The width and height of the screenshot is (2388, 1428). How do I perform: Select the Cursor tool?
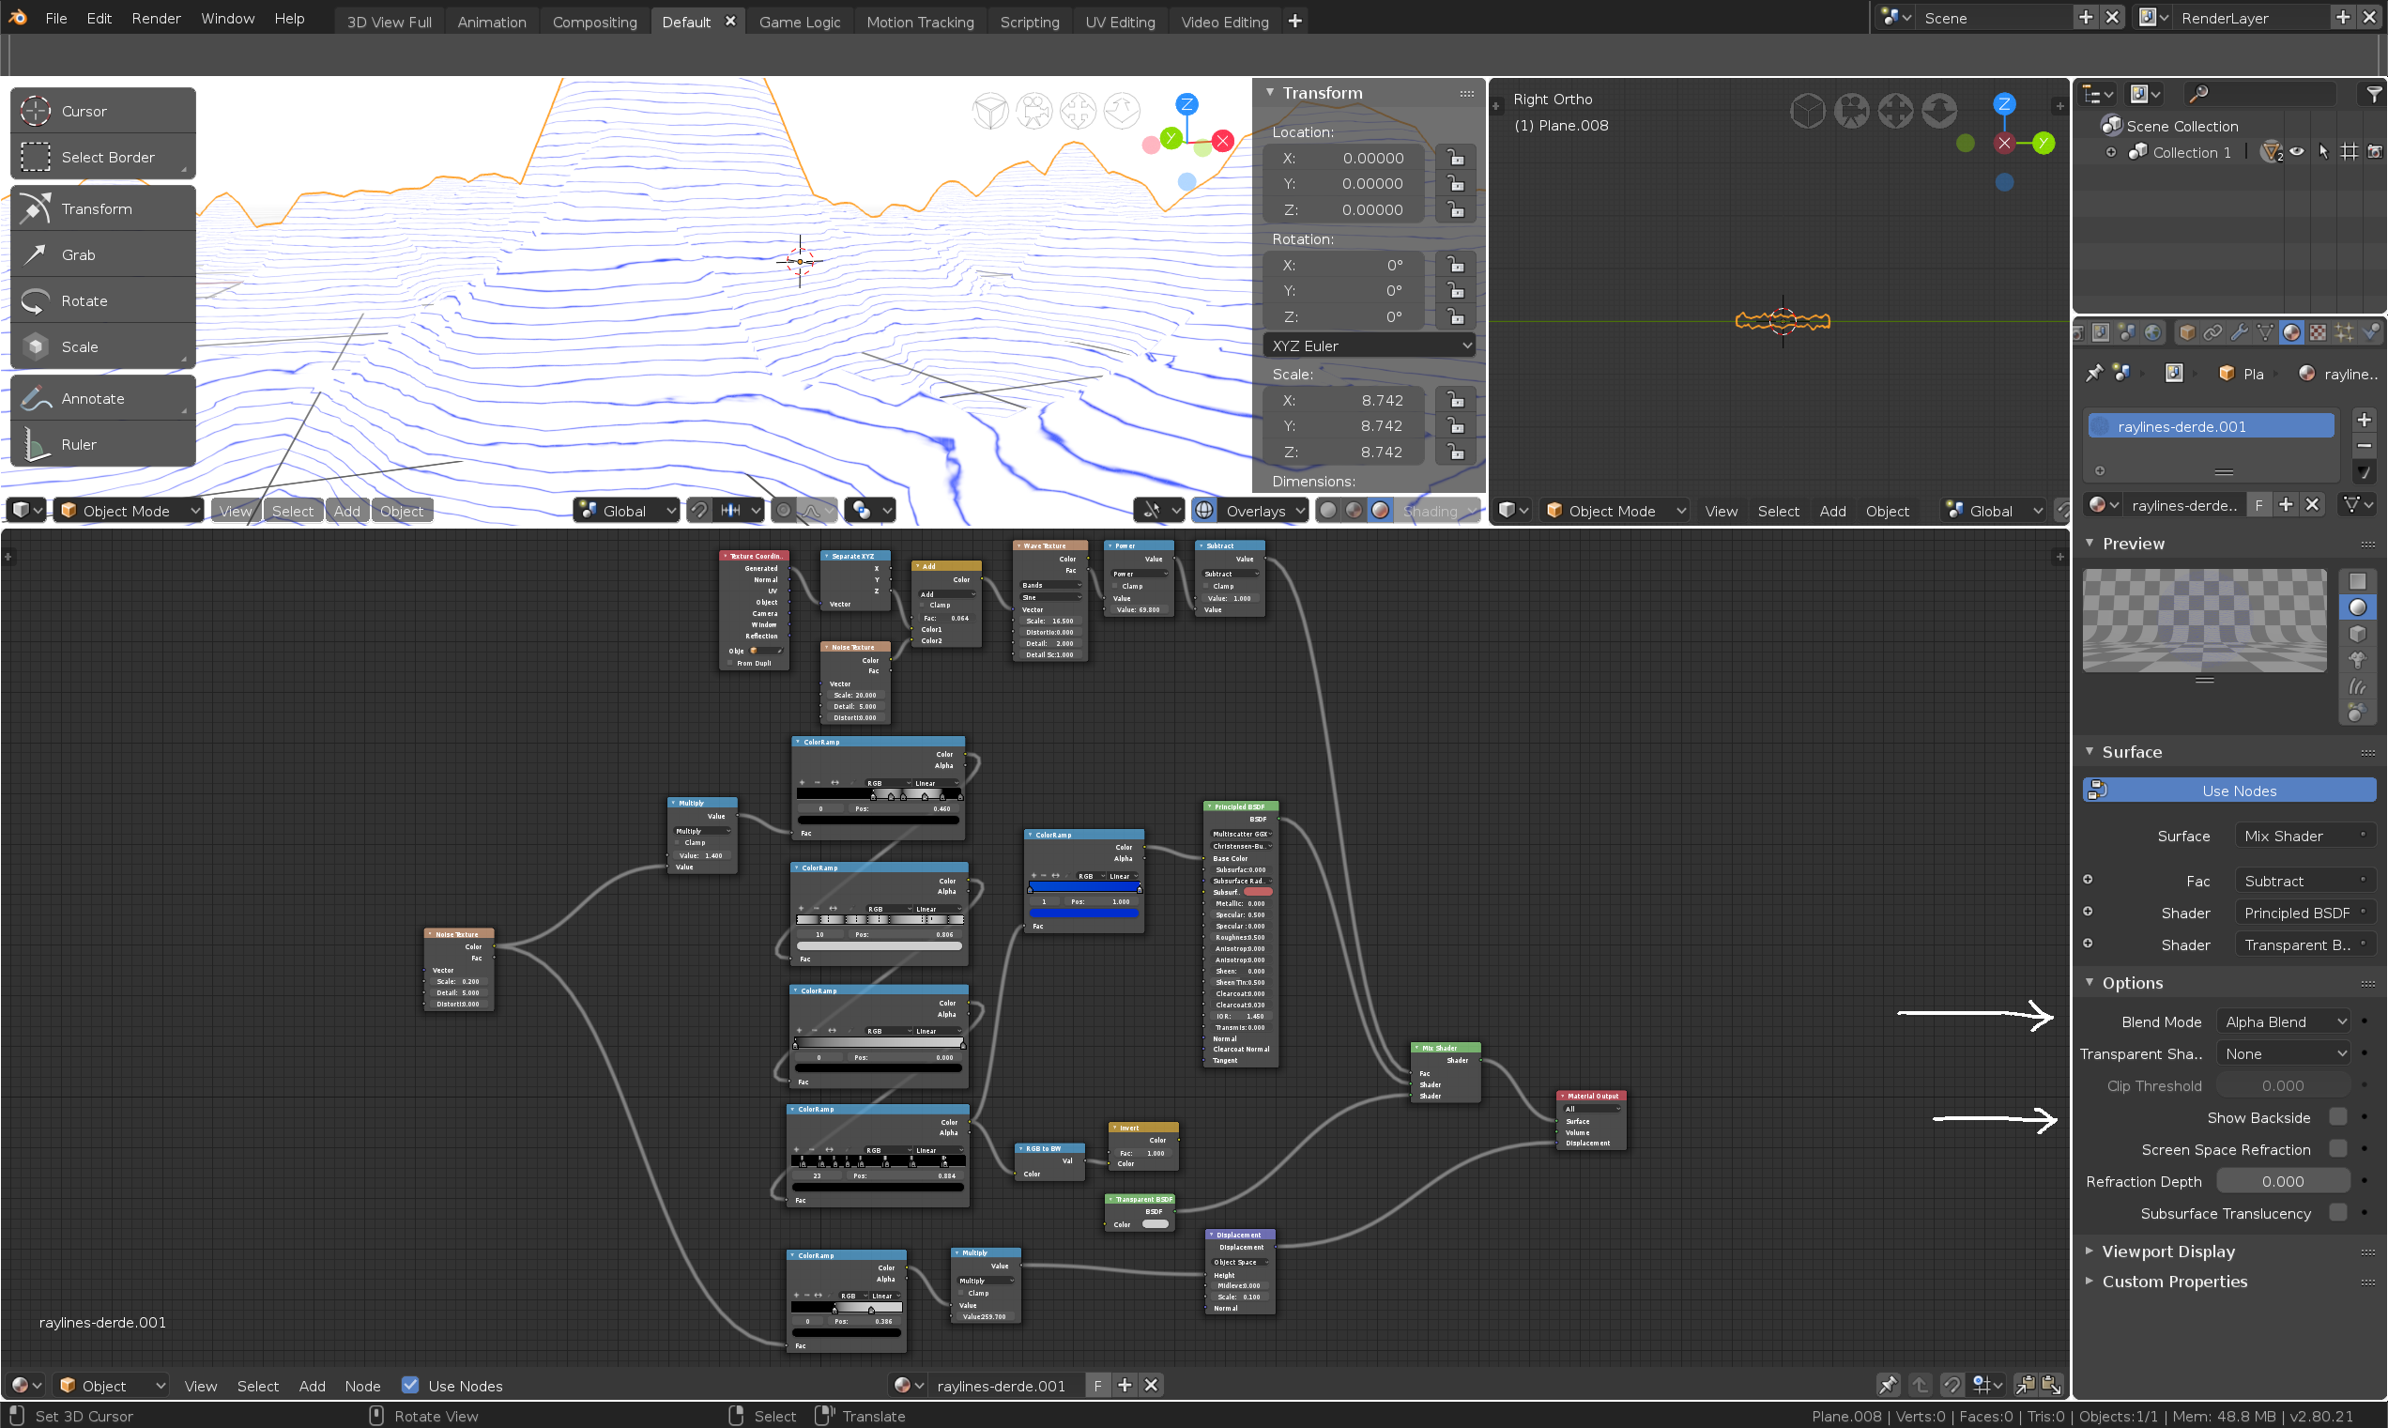(x=103, y=111)
